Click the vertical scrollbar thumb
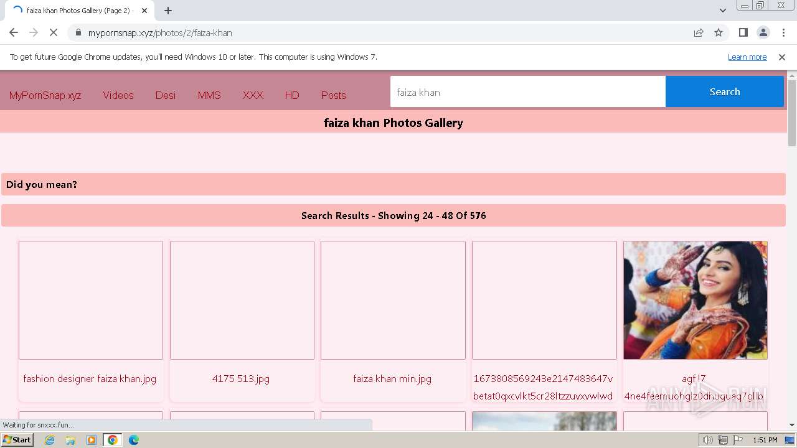The height and width of the screenshot is (448, 797). [792, 113]
